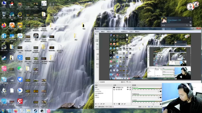This screenshot has height=113, width=202.
Task: Select the 显示器采集 source row
Action: click(x=122, y=89)
